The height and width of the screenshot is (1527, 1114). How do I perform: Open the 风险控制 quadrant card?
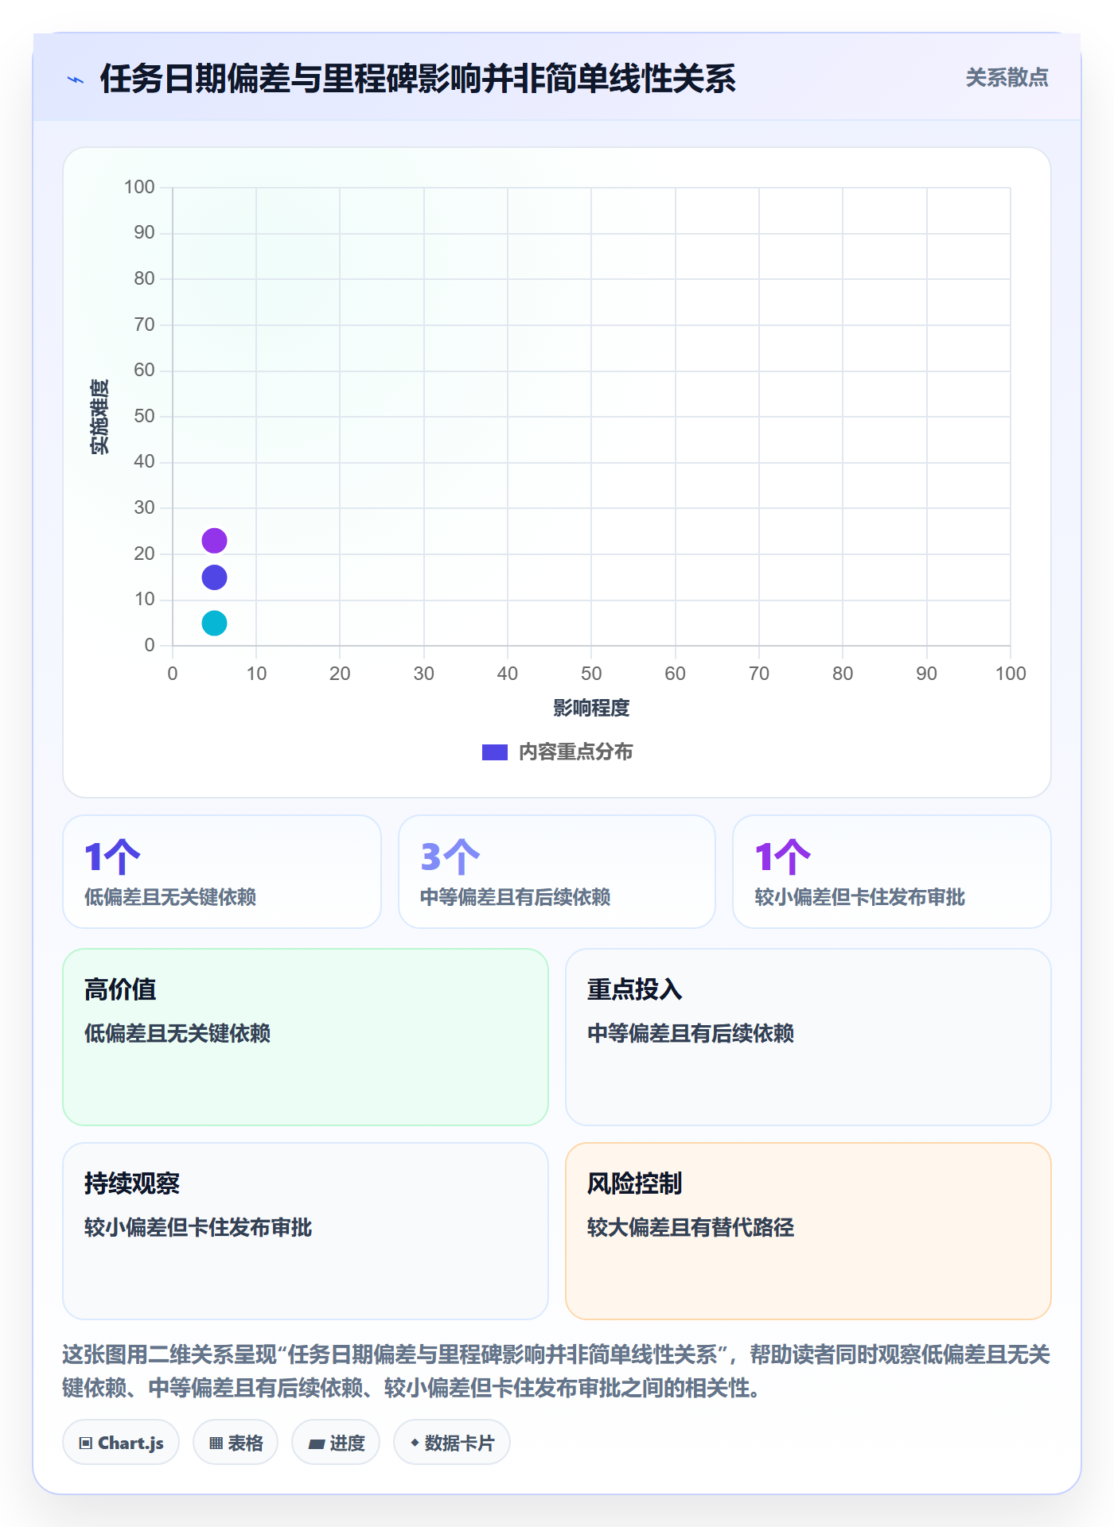(x=808, y=1231)
